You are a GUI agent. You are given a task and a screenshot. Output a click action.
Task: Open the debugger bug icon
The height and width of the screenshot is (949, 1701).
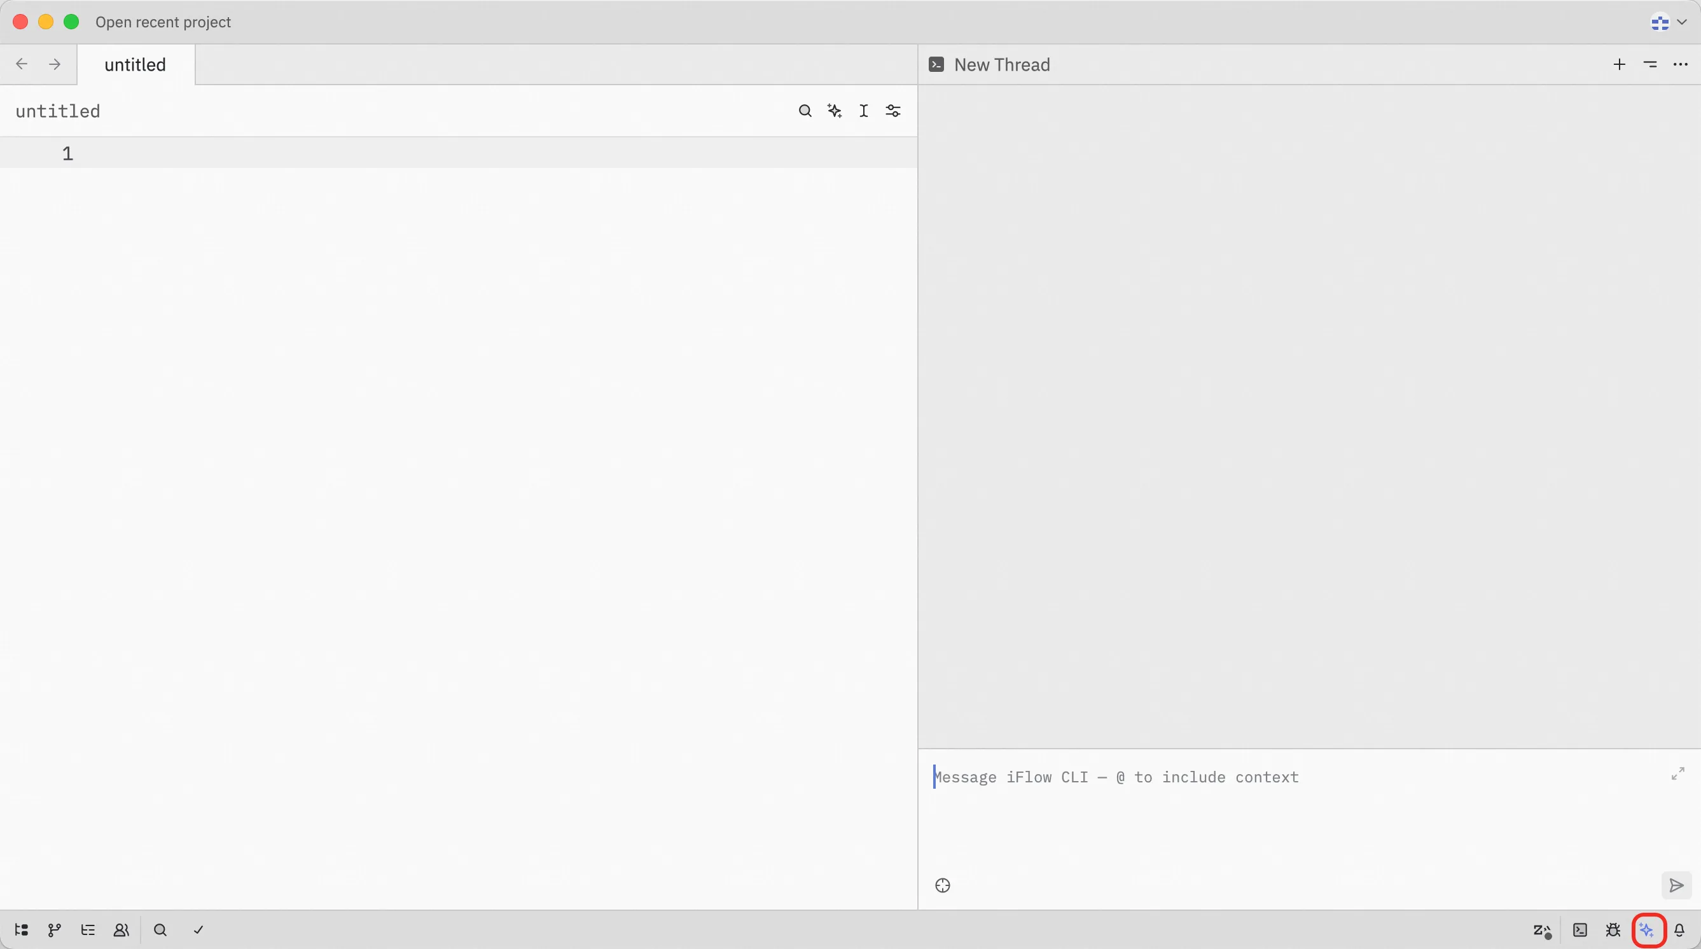click(1613, 930)
